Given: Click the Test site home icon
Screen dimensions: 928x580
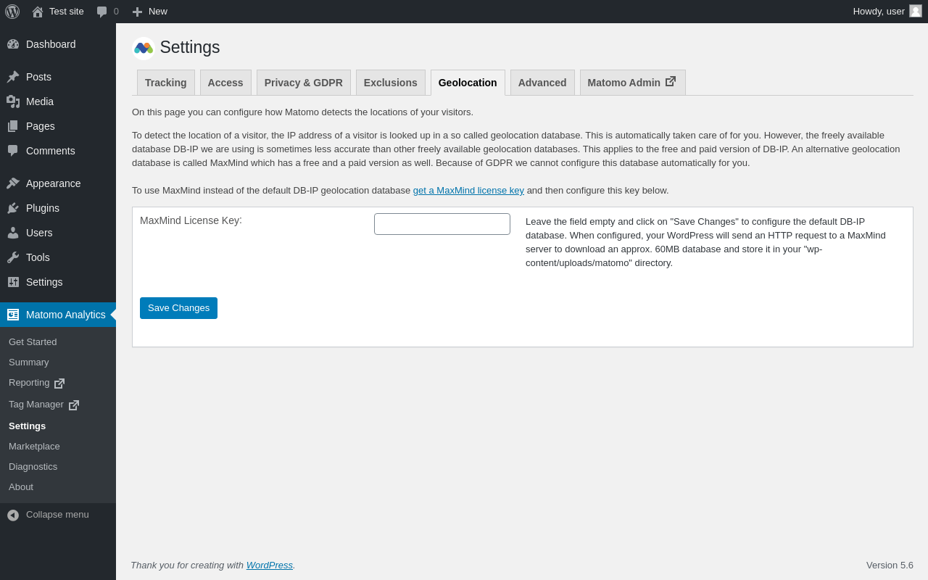Looking at the screenshot, I should [x=38, y=12].
